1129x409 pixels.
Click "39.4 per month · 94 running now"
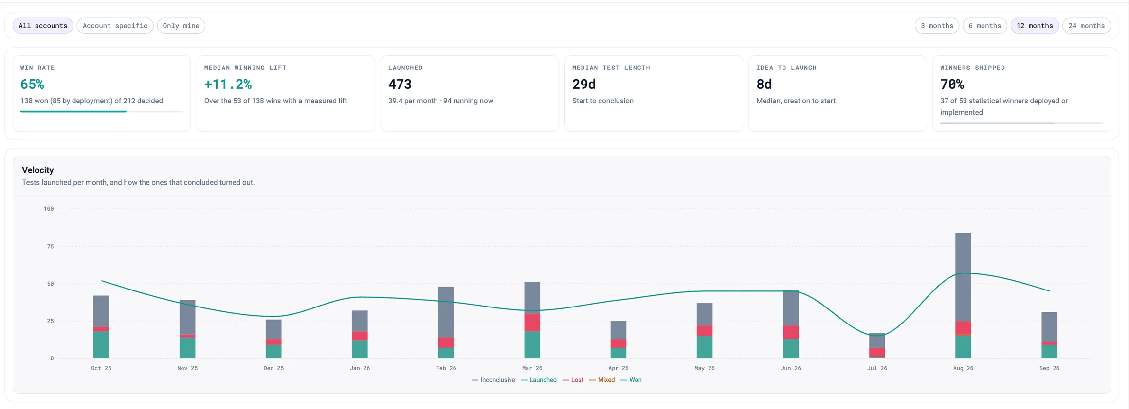pyautogui.click(x=441, y=101)
